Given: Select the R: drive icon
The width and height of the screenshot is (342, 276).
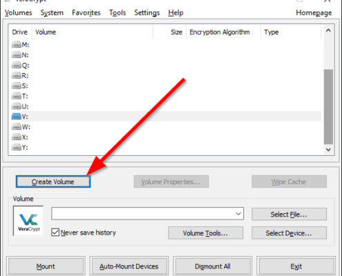Looking at the screenshot, I should tap(16, 75).
